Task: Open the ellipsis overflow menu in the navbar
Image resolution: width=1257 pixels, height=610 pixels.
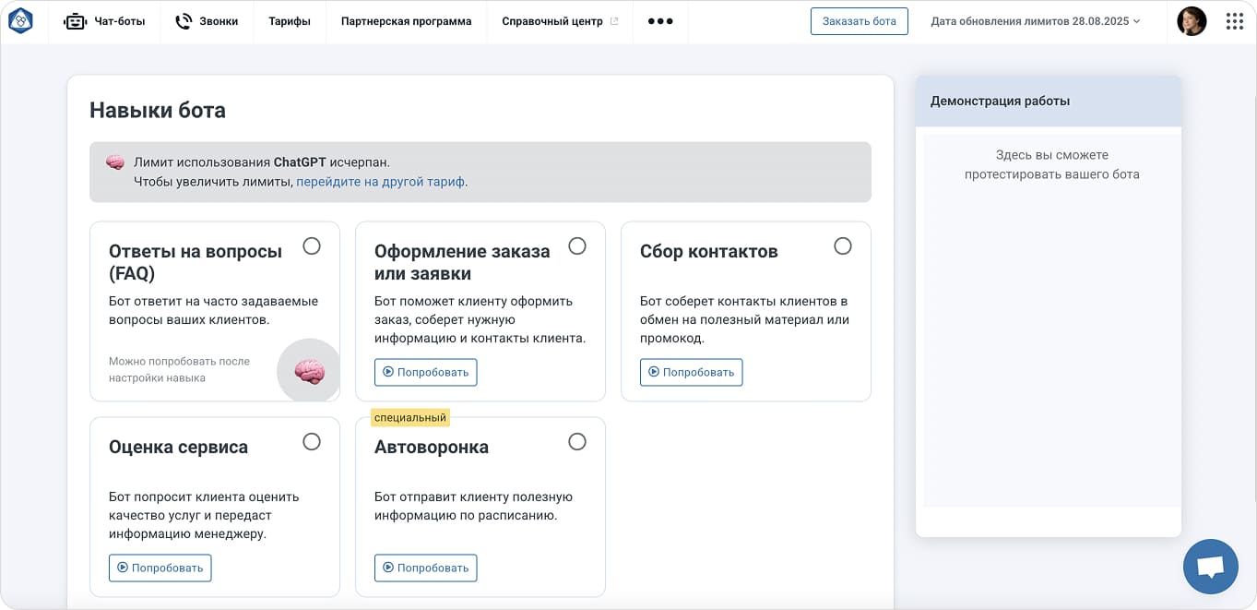Action: coord(660,19)
